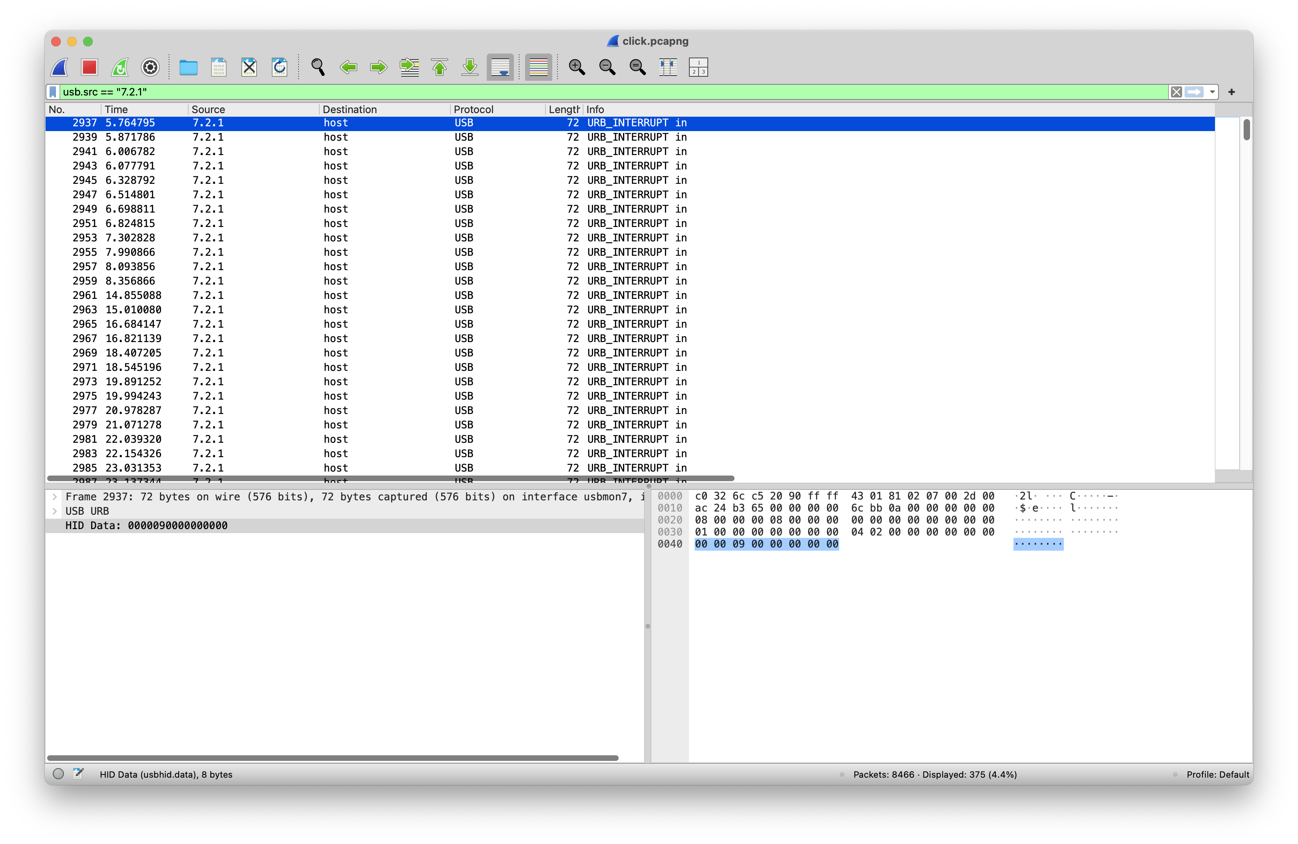This screenshot has height=844, width=1298.
Task: Select packet at time 14.855088
Action: coord(630,295)
